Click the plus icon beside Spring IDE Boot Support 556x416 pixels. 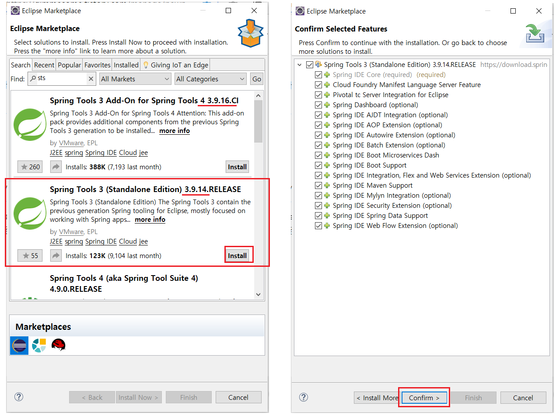[x=327, y=165]
